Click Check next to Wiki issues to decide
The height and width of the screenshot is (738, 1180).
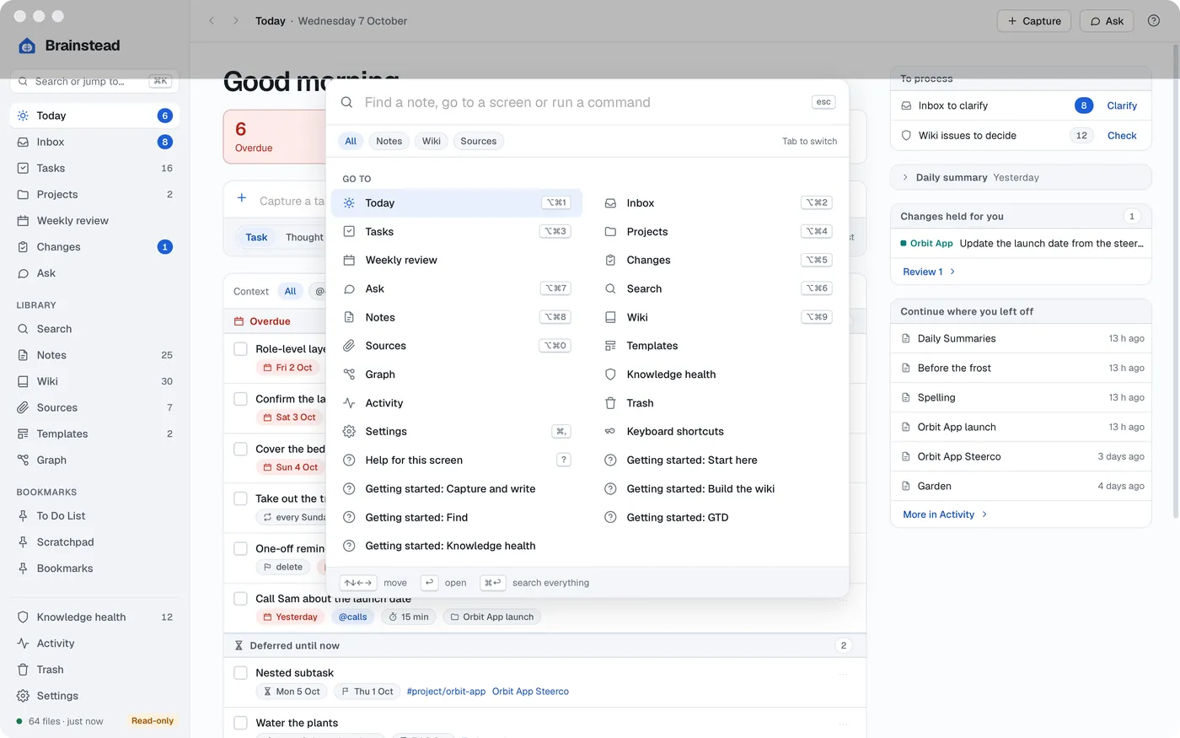(1122, 136)
